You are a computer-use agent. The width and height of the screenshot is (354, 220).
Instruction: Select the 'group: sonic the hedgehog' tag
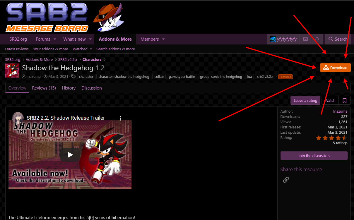coord(221,77)
